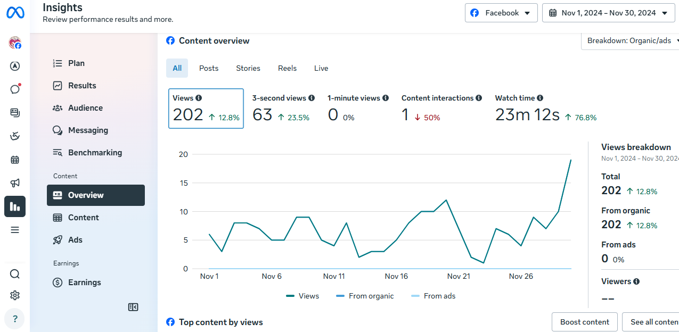Screen dimensions: 679x332
Task: Click the Meta logo in top-left corner
Action: click(15, 13)
